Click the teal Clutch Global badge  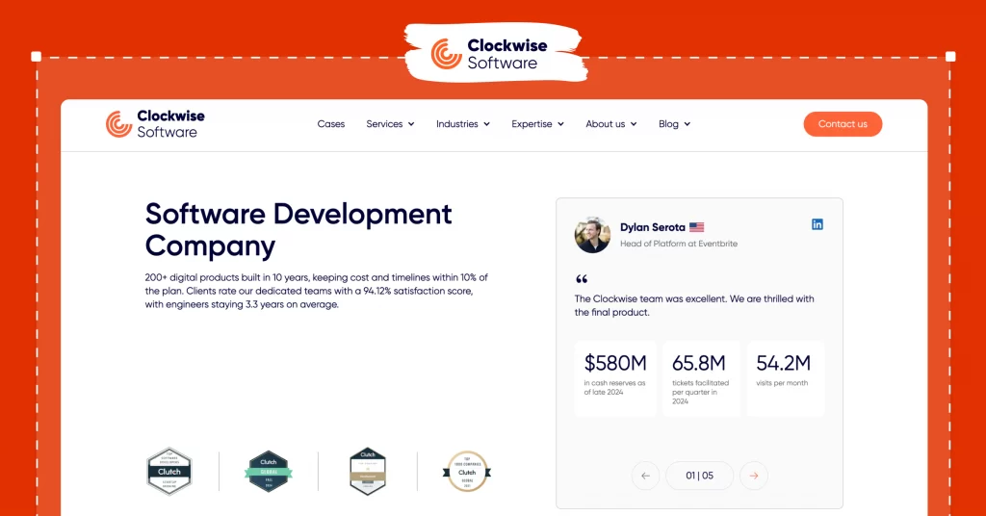pyautogui.click(x=269, y=472)
